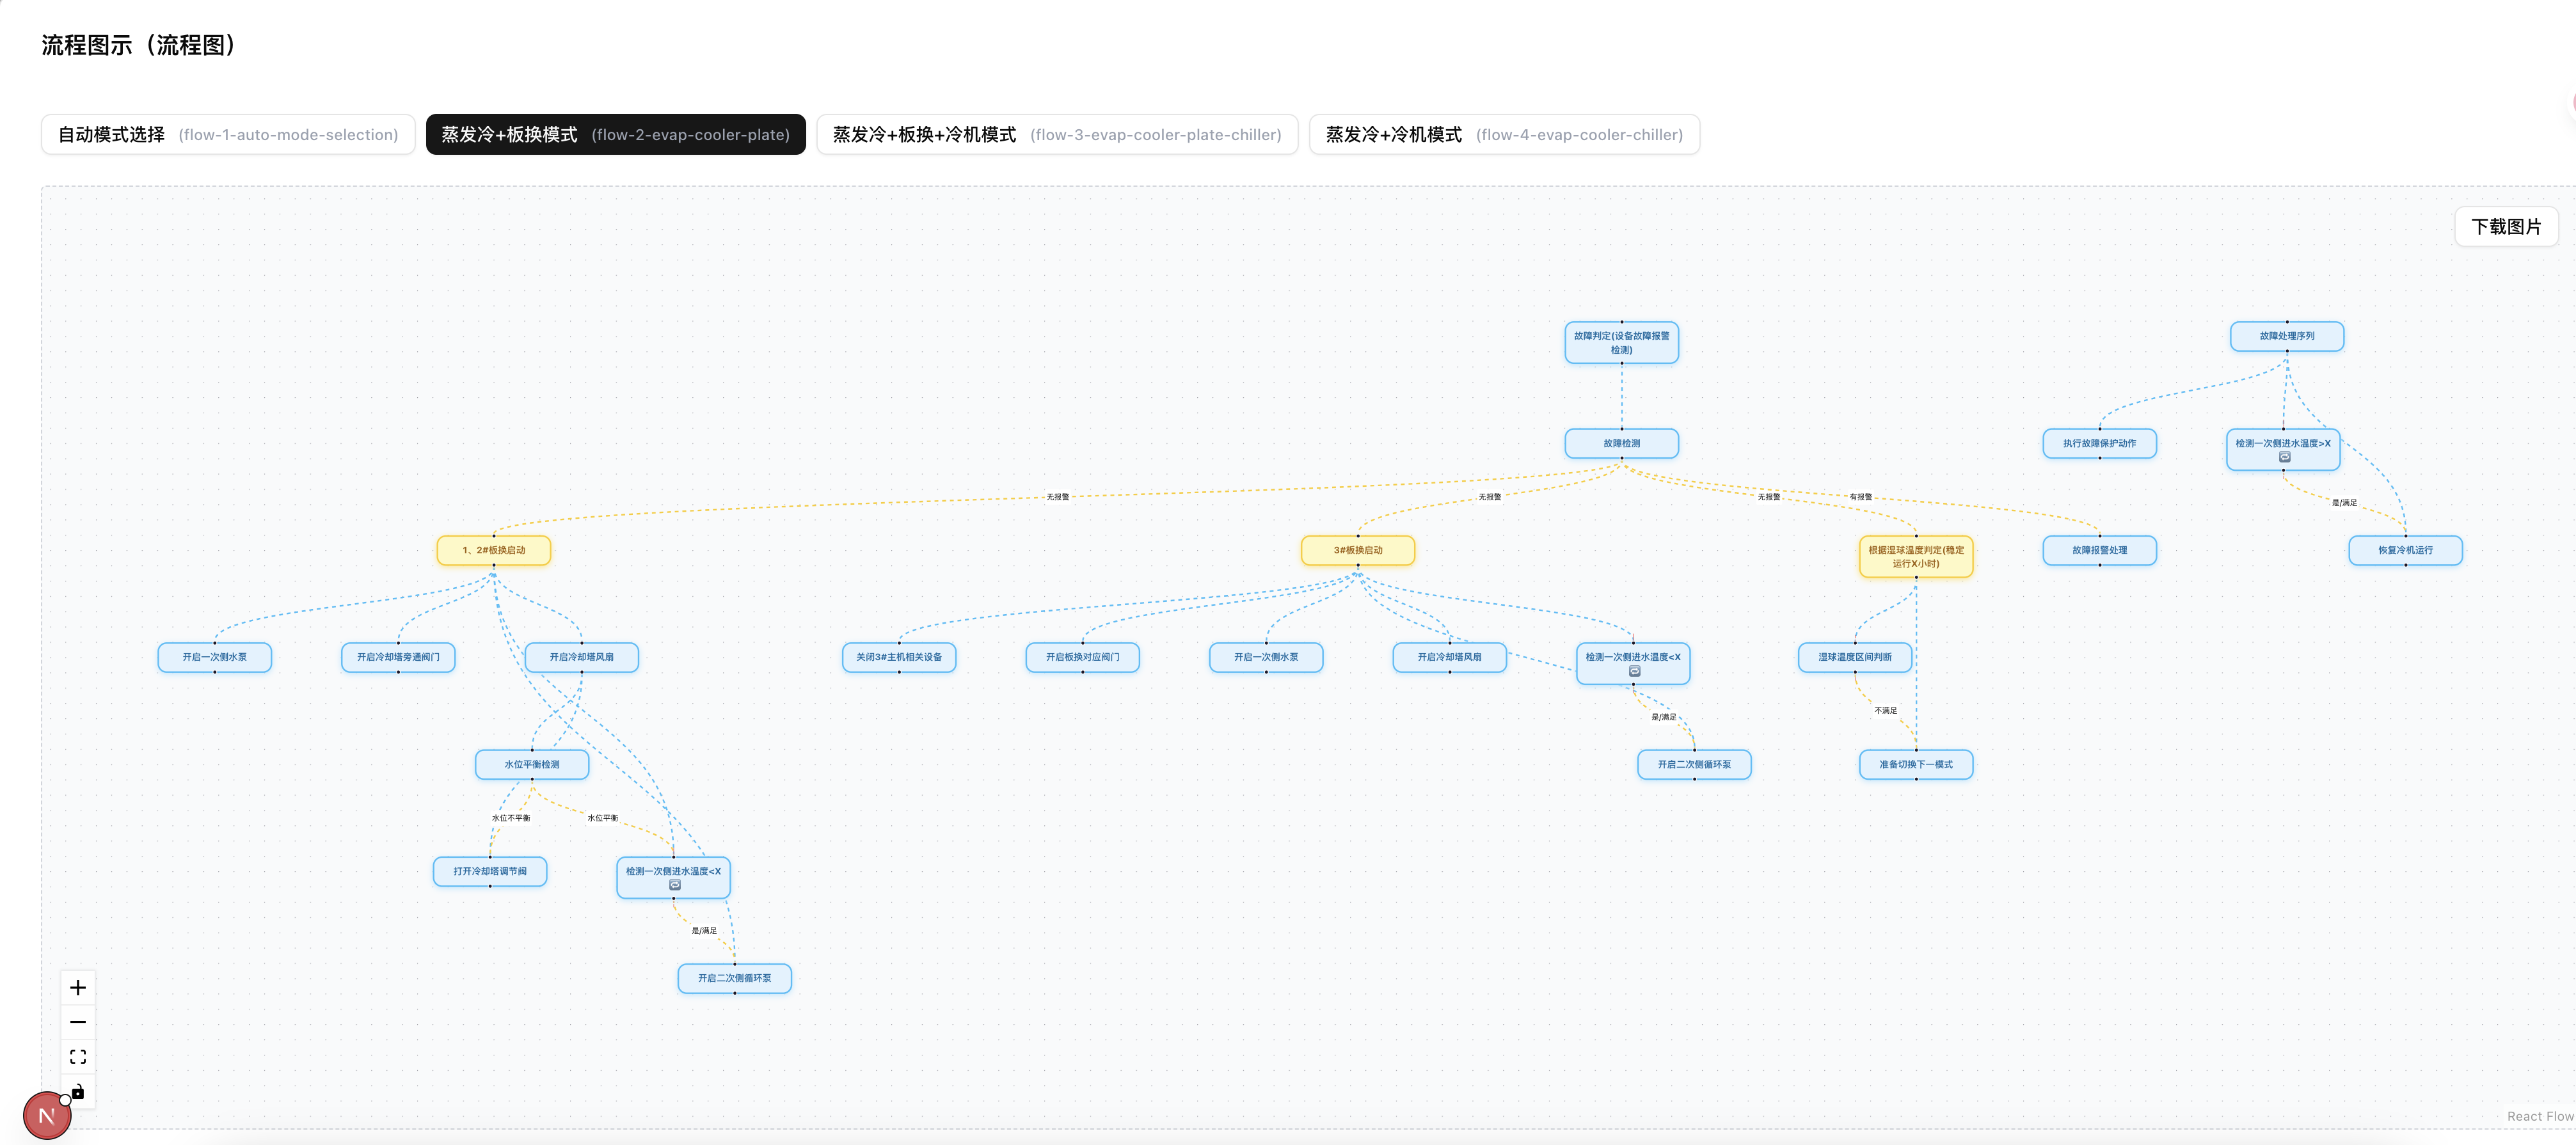This screenshot has height=1145, width=2576.
Task: Click loop icon in 检测一次侧进水温度>X node
Action: (x=2284, y=457)
